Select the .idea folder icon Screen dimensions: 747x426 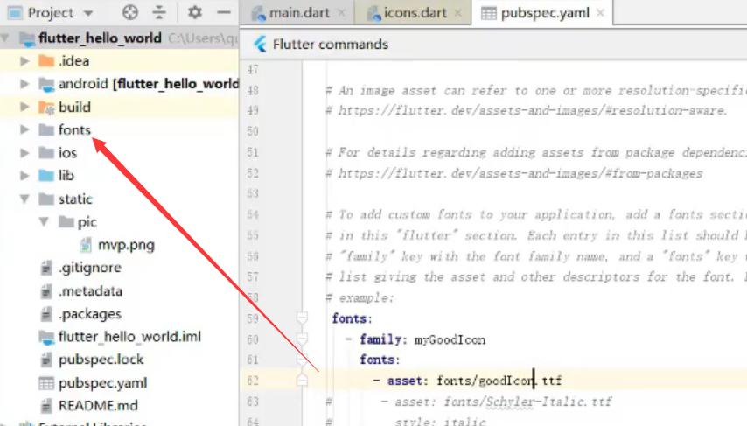click(46, 61)
